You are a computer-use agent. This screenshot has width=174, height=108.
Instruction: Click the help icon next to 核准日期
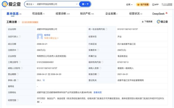(98, 74)
